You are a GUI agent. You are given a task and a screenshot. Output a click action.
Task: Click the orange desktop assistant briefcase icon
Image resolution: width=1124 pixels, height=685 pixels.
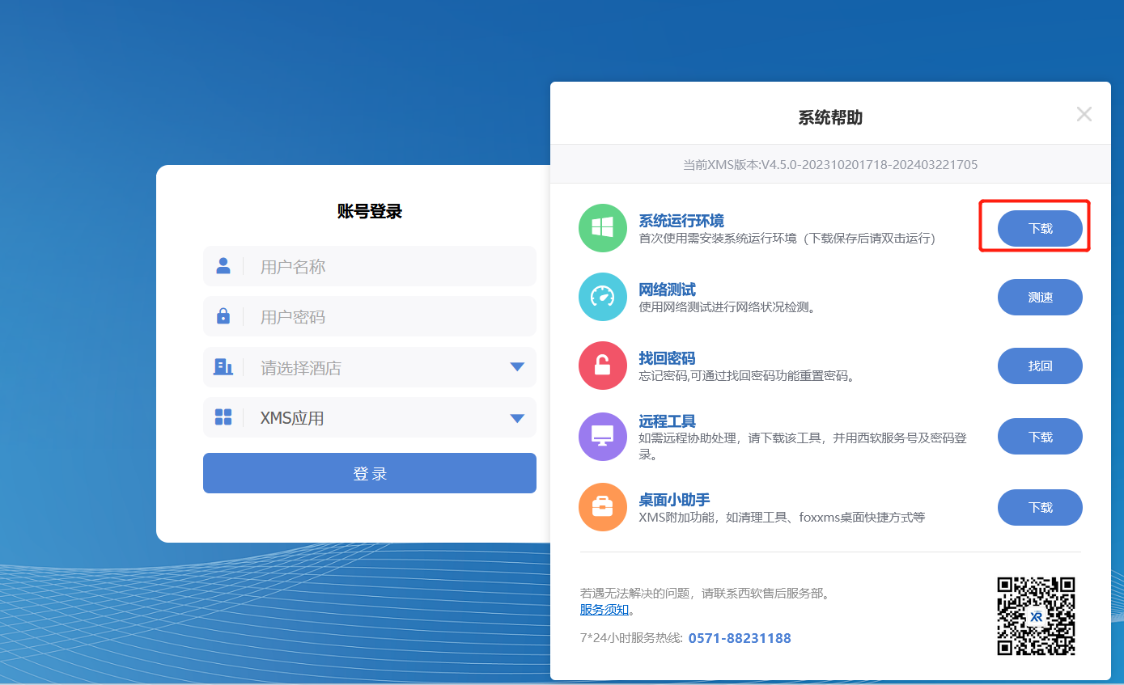602,507
